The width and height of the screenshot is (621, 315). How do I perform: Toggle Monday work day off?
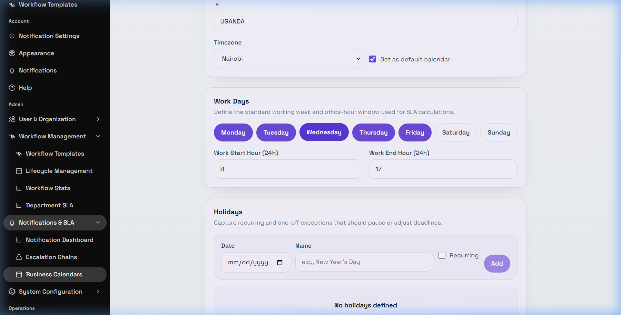tap(233, 132)
